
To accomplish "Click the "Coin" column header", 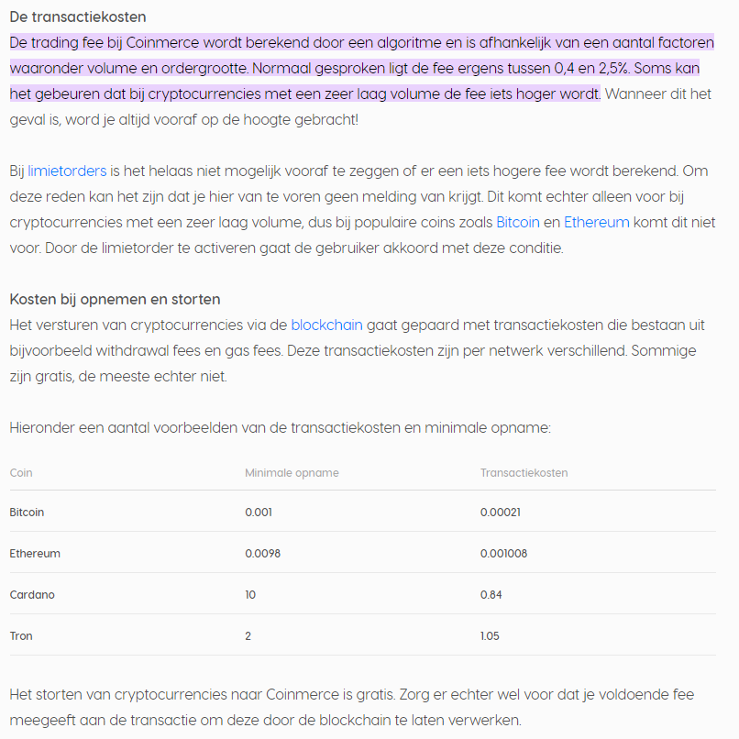I will (21, 473).
